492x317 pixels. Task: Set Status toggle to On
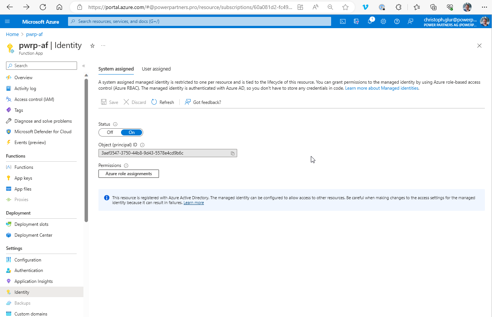click(x=132, y=132)
